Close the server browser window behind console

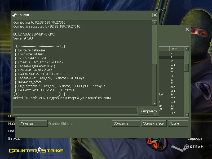(187, 29)
